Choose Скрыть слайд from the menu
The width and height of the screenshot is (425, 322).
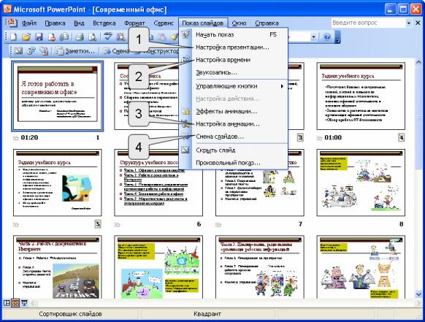click(234, 150)
